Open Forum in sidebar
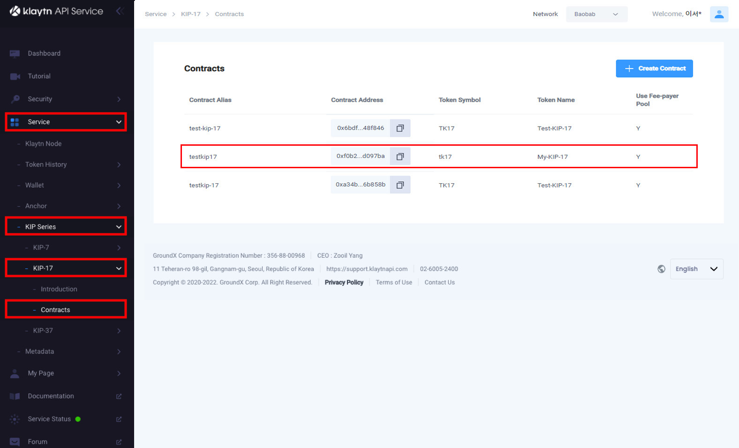 click(38, 441)
